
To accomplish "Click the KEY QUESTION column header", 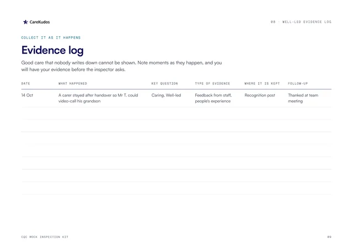I will [x=164, y=83].
